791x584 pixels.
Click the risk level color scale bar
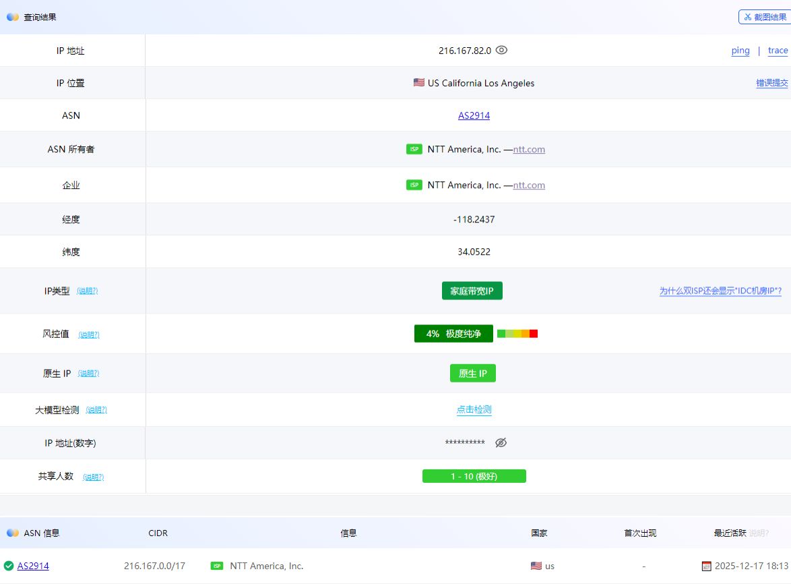[517, 334]
